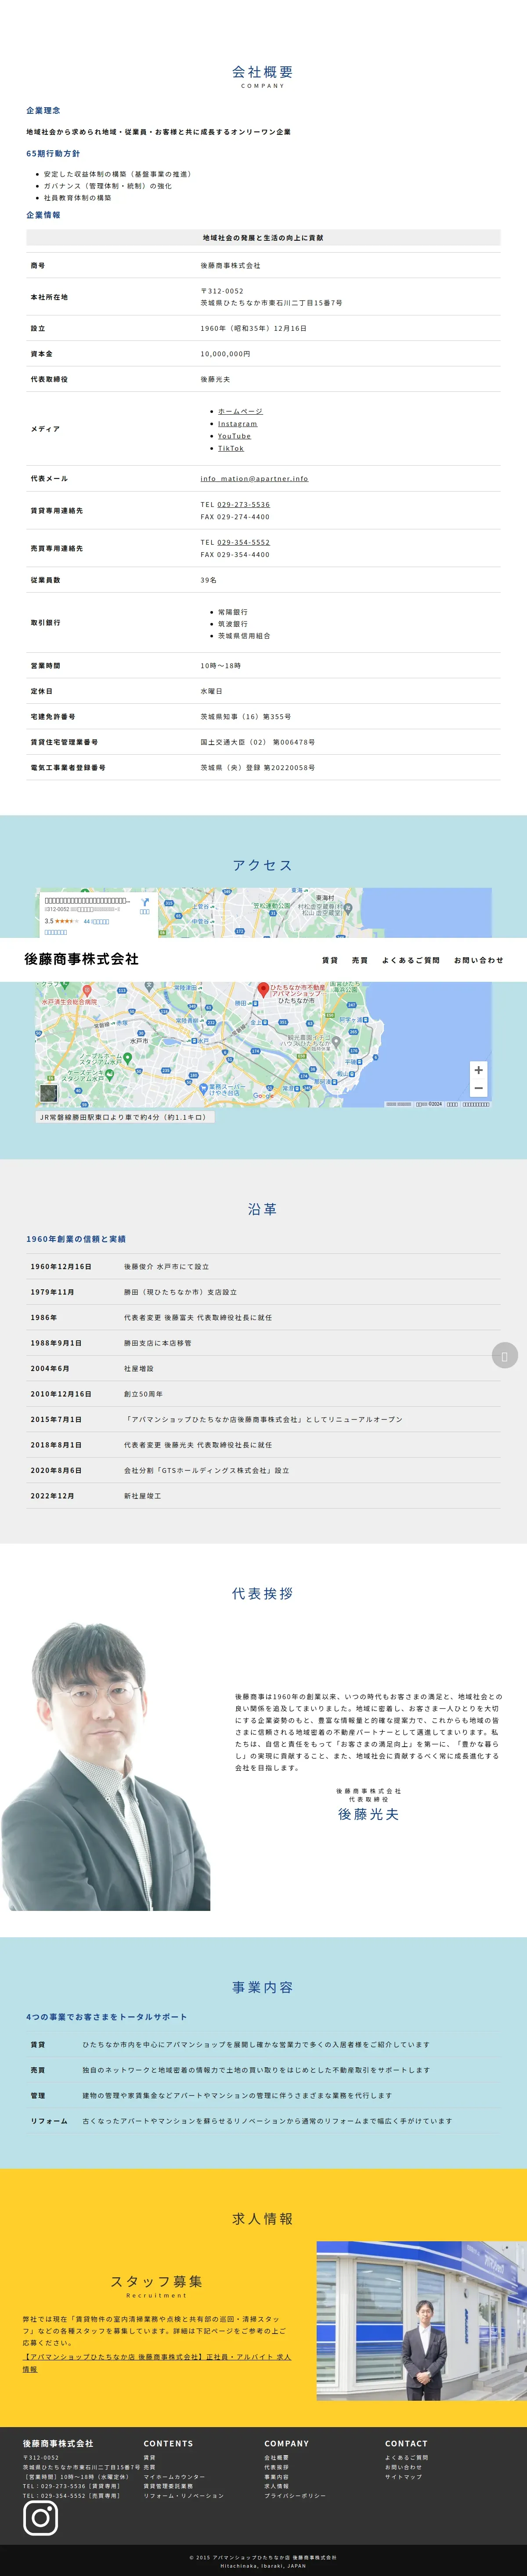This screenshot has height=2576, width=527.
Task: Open リフォーム・リノベーション footer link
Action: (183, 2496)
